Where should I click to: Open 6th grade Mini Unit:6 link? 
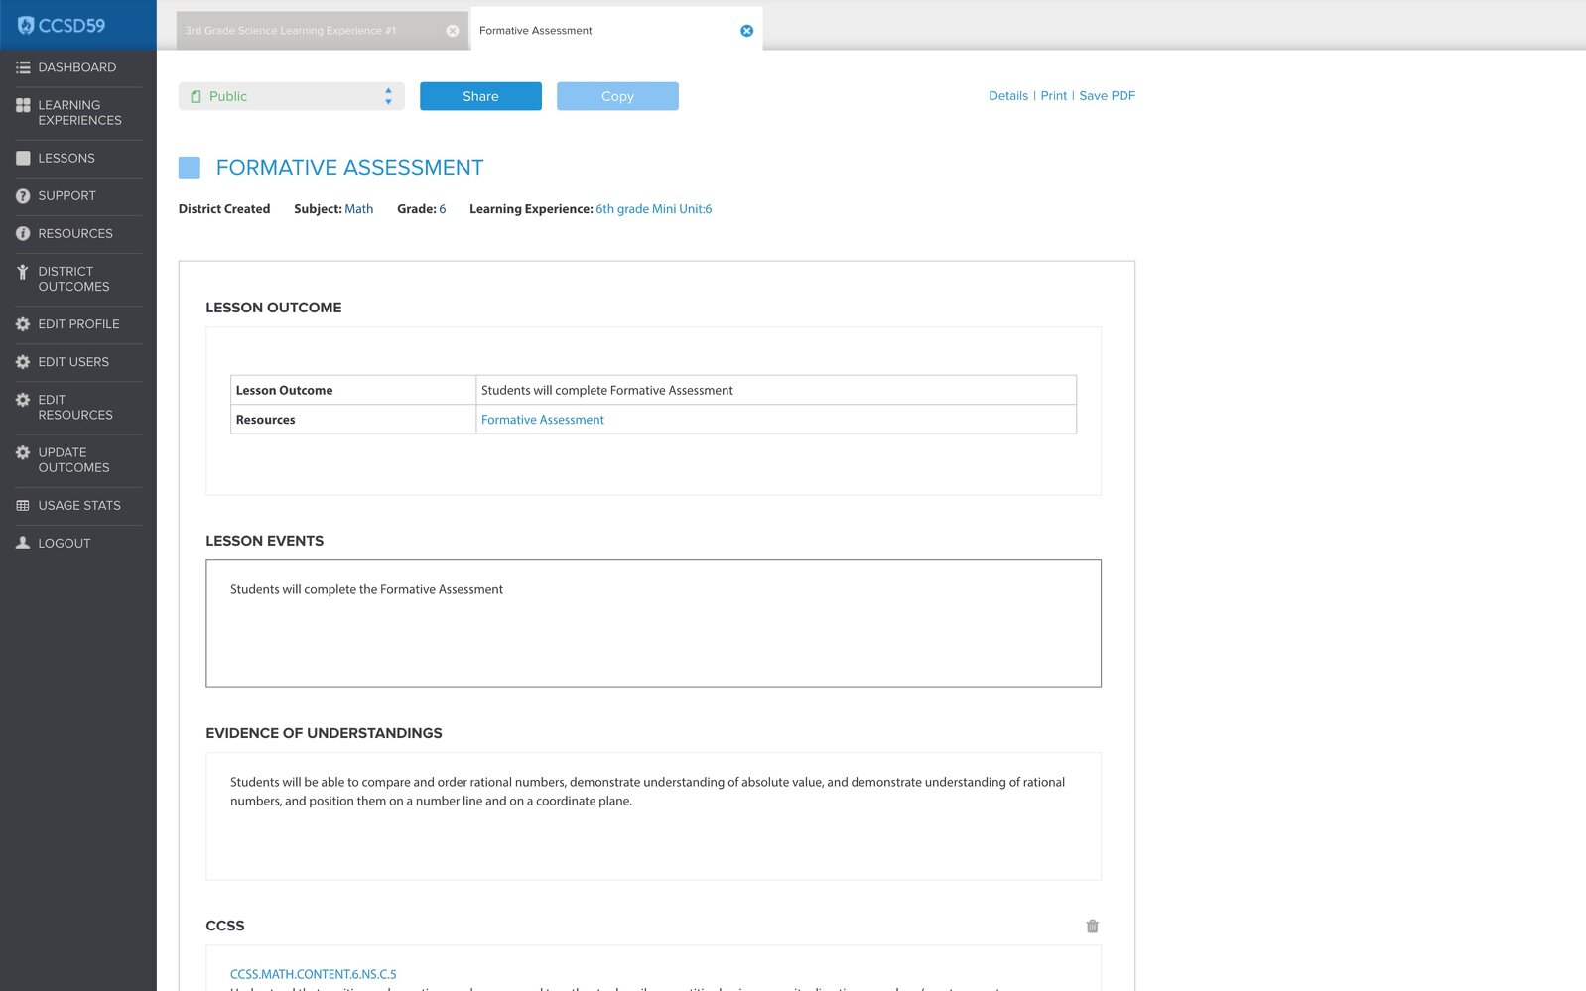(x=654, y=209)
